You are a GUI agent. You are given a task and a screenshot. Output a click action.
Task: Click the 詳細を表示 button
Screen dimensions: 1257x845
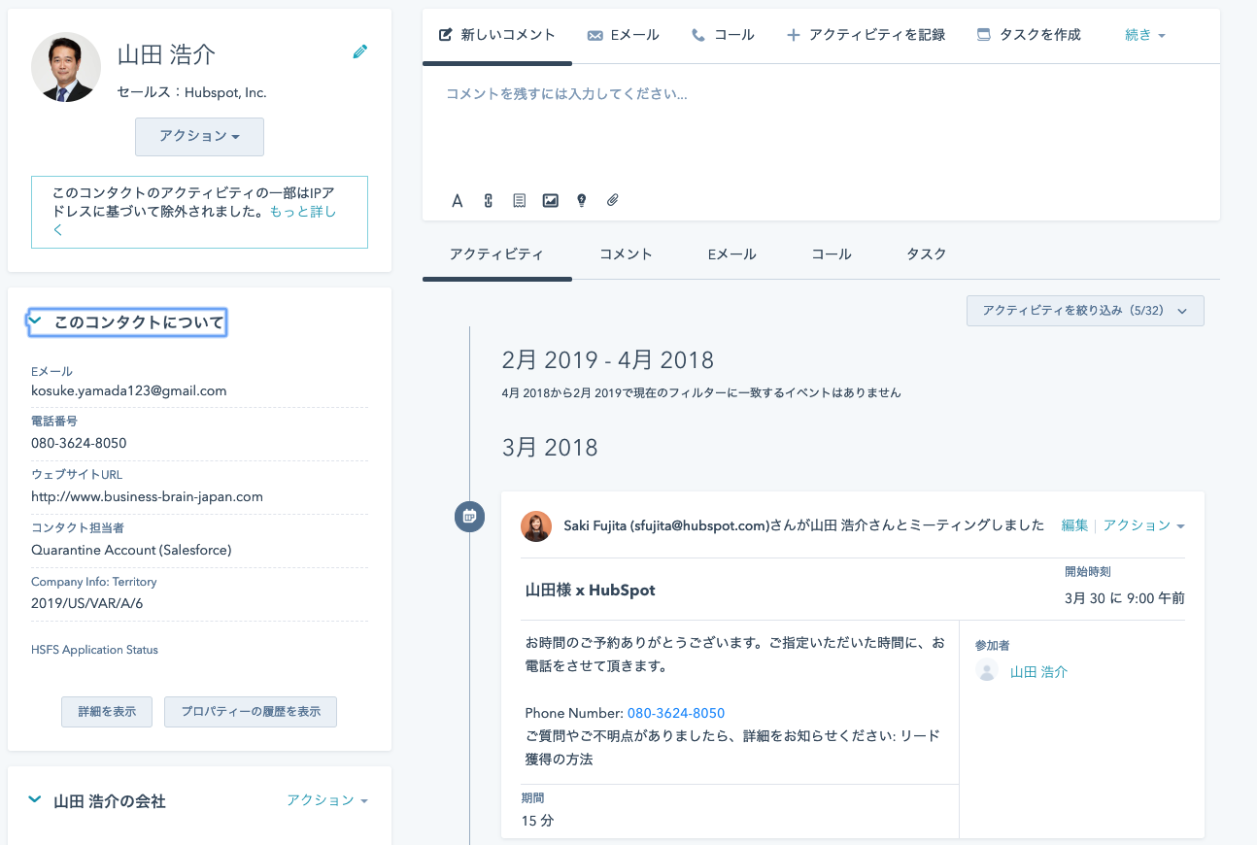[x=107, y=712]
